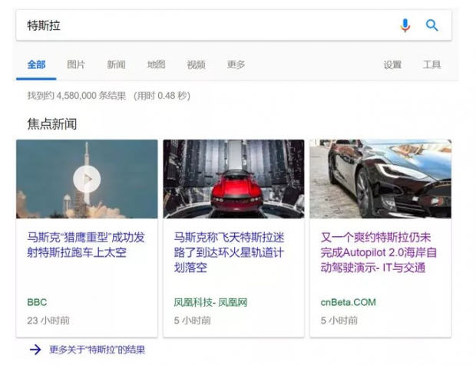Click the blue magnifier search icon
The width and height of the screenshot is (476, 365).
tap(431, 25)
